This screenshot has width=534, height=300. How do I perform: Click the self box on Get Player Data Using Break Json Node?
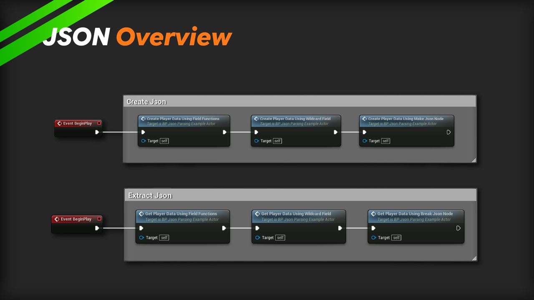pos(396,237)
